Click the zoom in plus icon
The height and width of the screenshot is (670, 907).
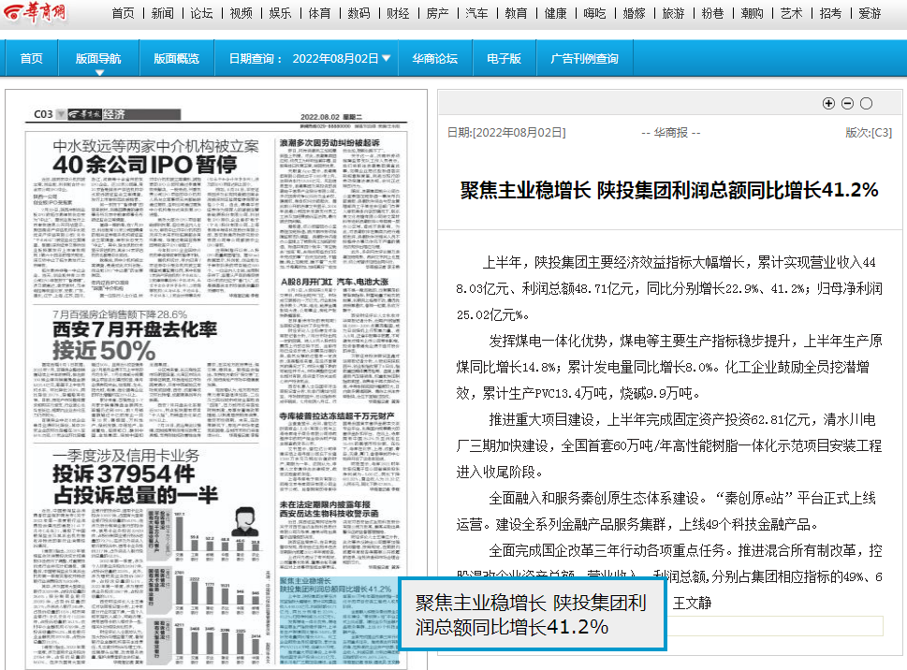click(x=828, y=104)
